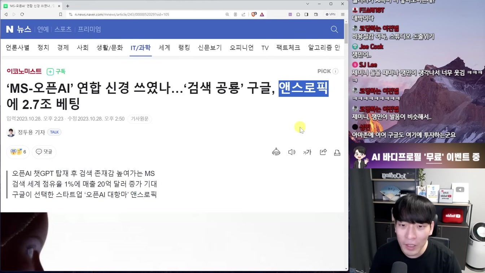The width and height of the screenshot is (485, 273).
Task: Select the 정치 menu tab
Action: tap(43, 48)
